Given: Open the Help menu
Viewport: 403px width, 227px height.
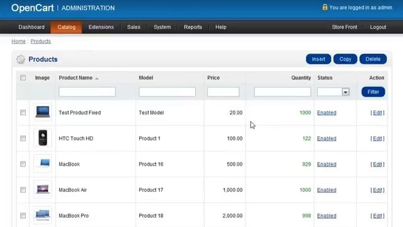Looking at the screenshot, I should point(221,27).
